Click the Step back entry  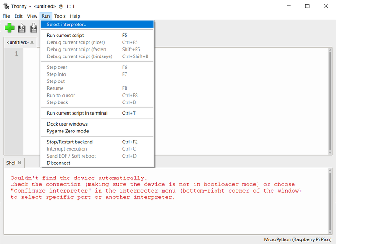coord(97,102)
